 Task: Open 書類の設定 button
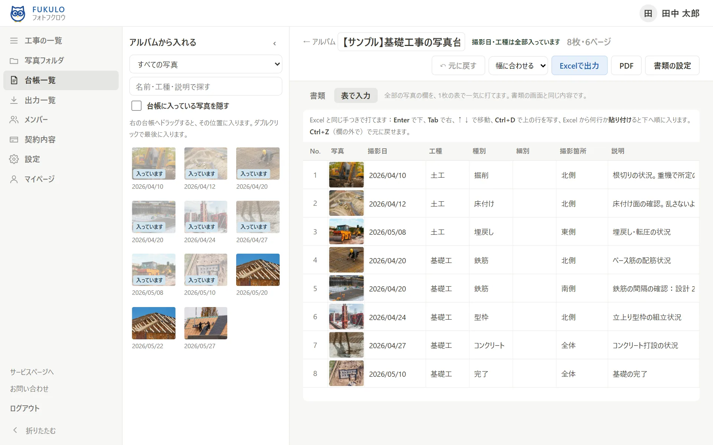[x=672, y=66]
